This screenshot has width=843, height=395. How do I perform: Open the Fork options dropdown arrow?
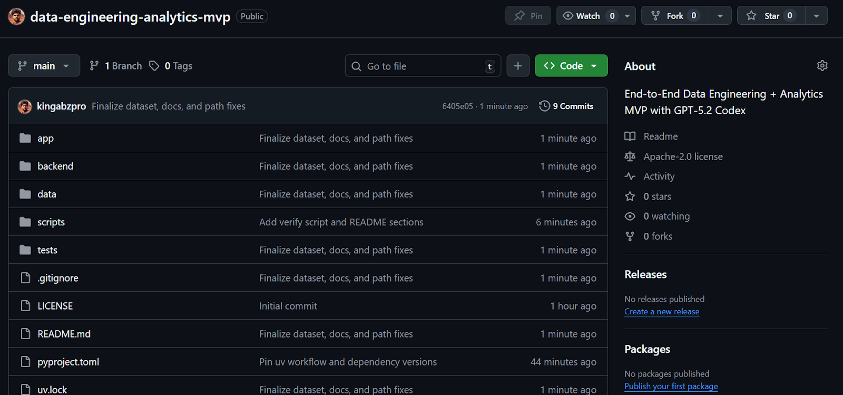[720, 16]
